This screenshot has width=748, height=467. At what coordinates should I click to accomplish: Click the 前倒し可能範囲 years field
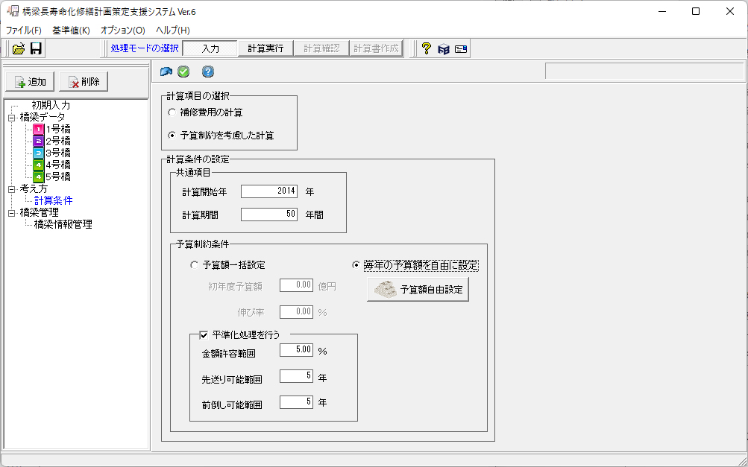coord(296,402)
